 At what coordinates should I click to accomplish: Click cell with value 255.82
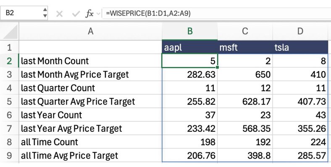coord(190,101)
